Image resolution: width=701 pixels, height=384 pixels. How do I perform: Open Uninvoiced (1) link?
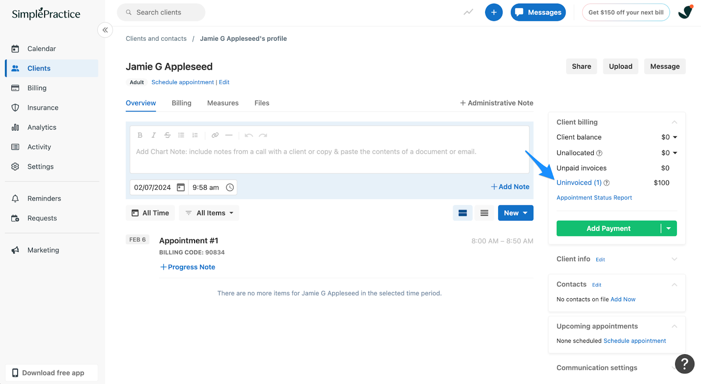click(x=579, y=183)
